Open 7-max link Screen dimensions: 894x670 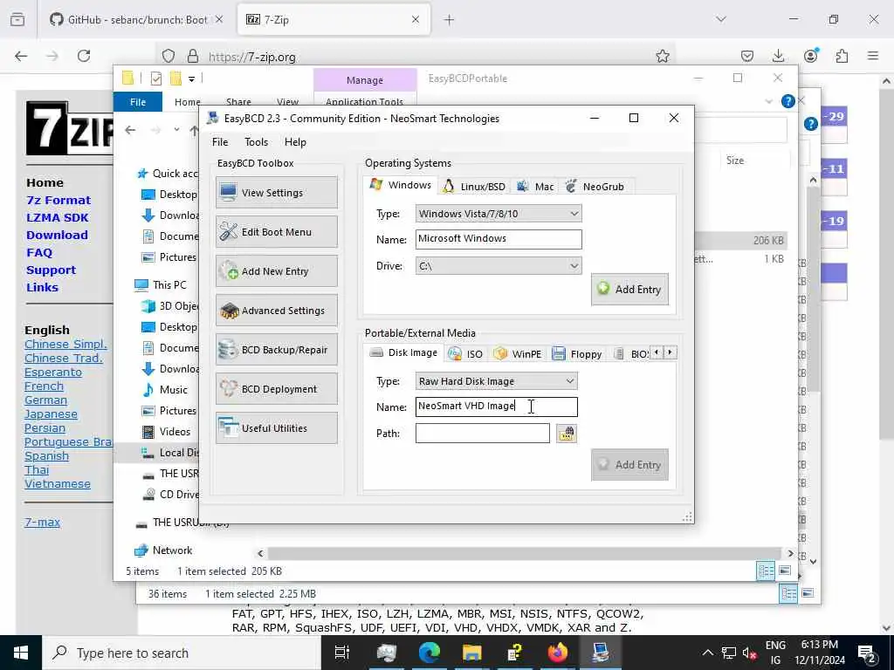42,522
